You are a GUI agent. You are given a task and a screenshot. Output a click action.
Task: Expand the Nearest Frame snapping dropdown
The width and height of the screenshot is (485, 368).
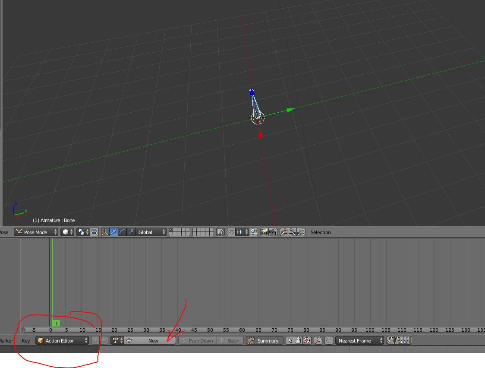[x=359, y=341]
